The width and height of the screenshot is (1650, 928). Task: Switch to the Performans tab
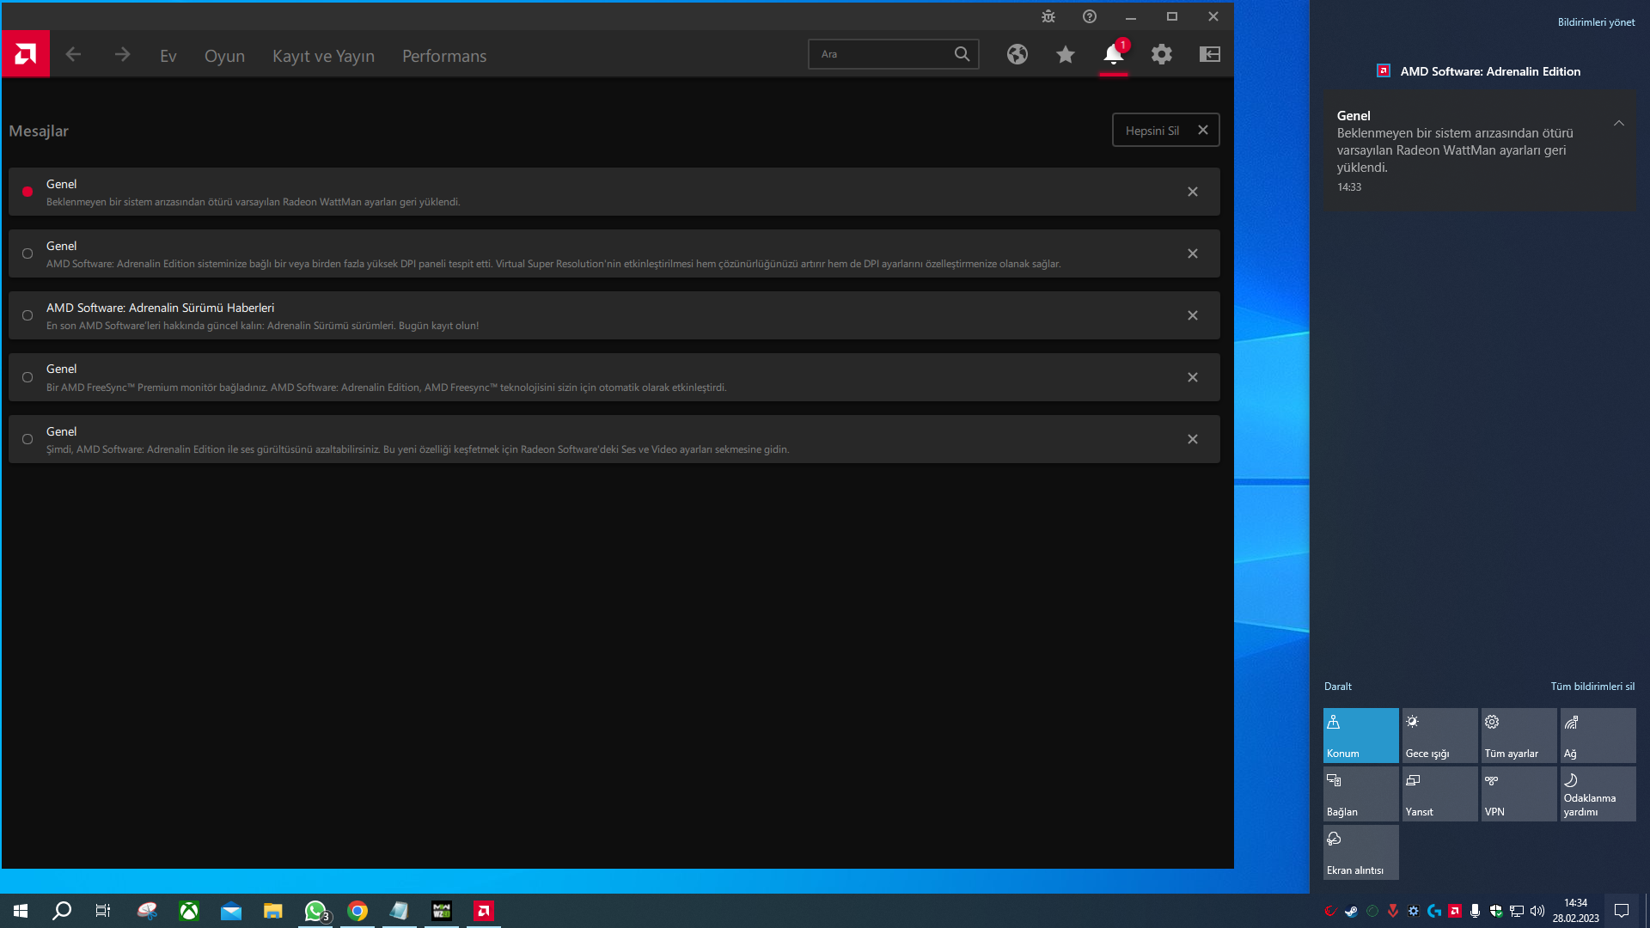(444, 56)
